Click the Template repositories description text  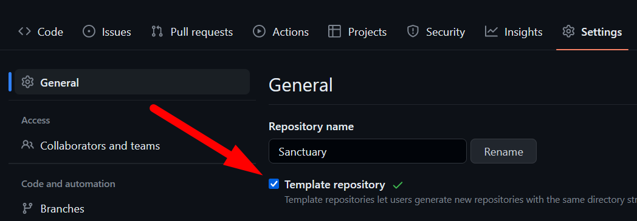460,200
